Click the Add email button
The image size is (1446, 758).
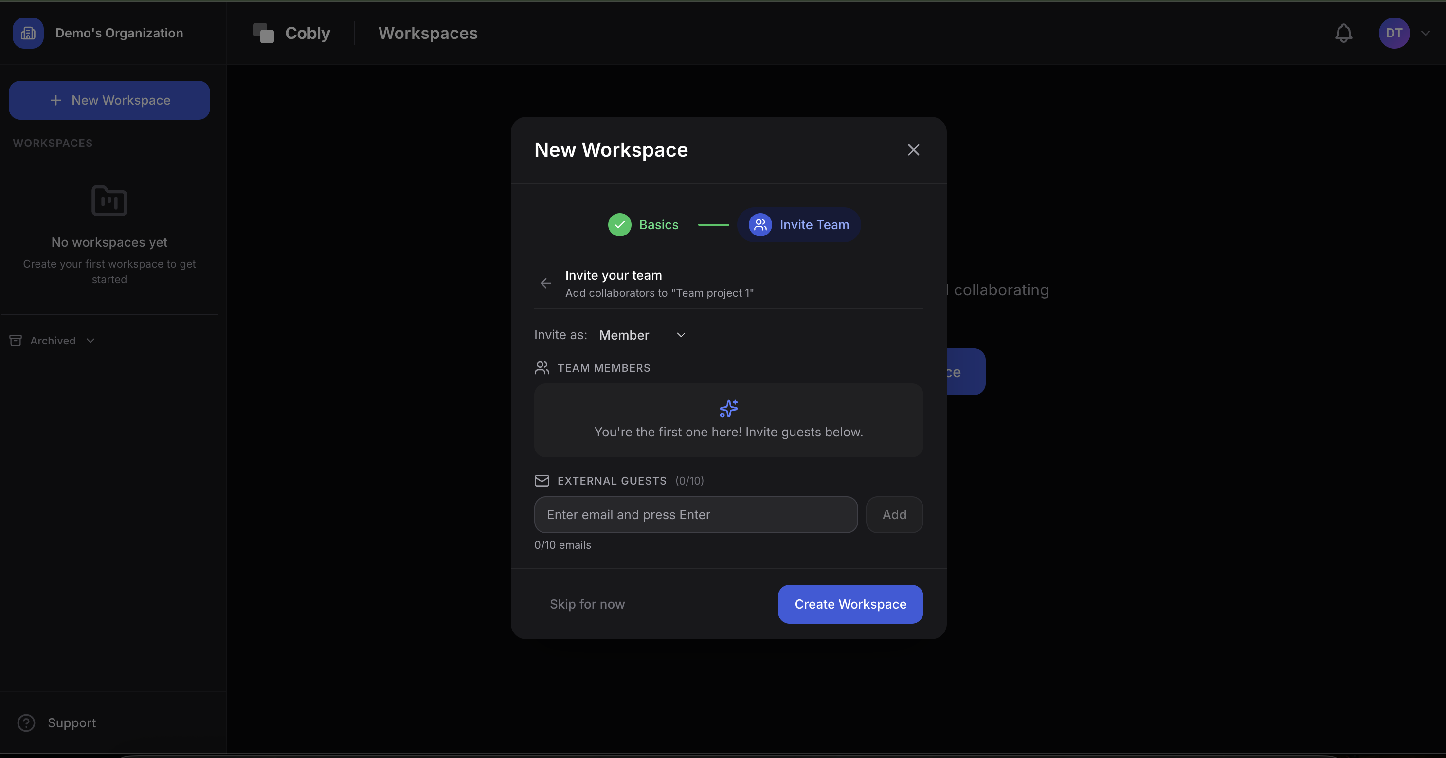click(894, 514)
